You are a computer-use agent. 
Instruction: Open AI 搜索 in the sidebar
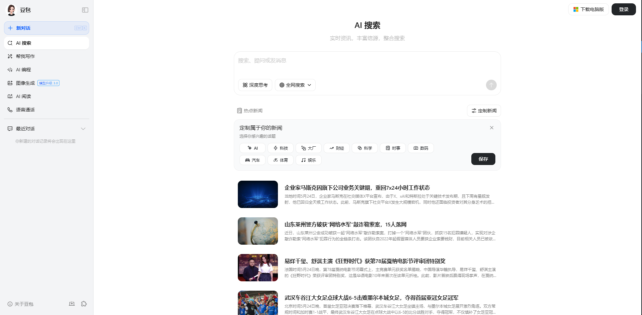46,43
